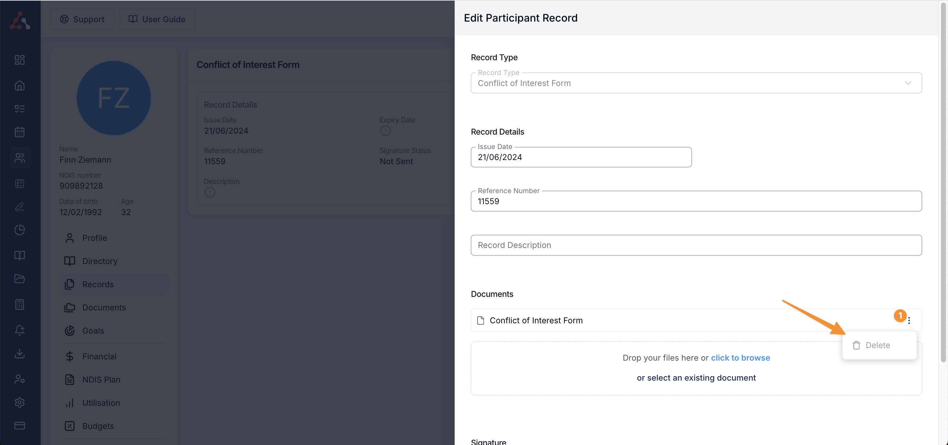Screen dimensions: 948x445
Task: Open the dashboard grid icon in sidebar
Action: (19, 60)
